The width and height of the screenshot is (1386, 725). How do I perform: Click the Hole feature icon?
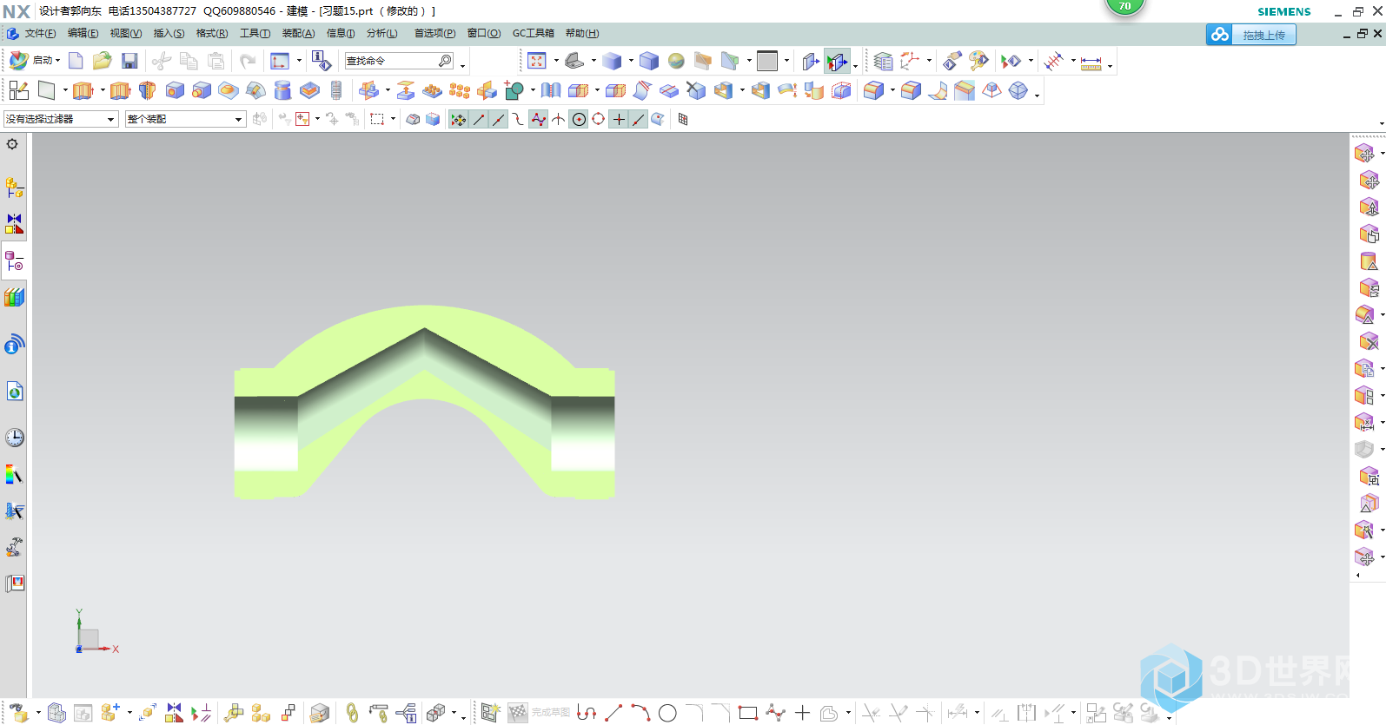pyautogui.click(x=175, y=90)
